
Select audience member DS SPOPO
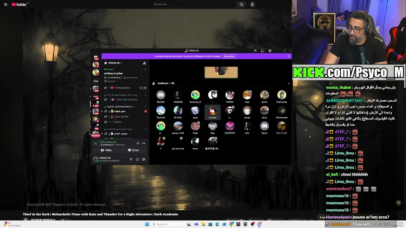coord(230,128)
